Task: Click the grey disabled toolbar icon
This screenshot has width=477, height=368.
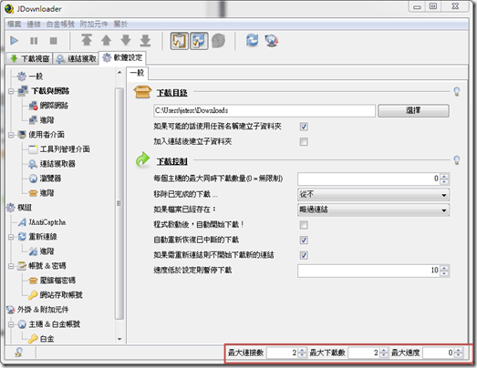Action: [x=218, y=41]
